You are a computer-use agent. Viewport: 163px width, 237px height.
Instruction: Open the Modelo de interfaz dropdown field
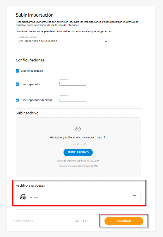63,40
